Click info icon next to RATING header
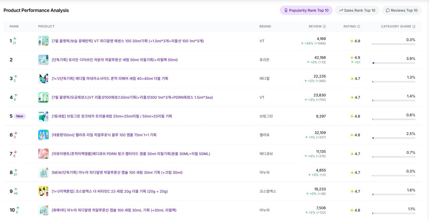The height and width of the screenshot is (221, 429). (x=359, y=26)
